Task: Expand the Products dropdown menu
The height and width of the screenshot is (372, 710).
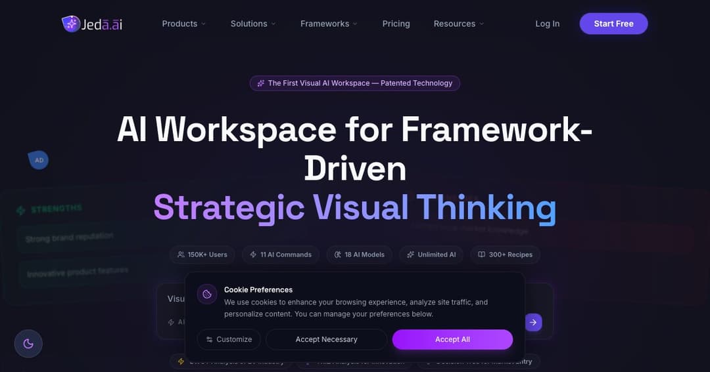Action: 184,24
